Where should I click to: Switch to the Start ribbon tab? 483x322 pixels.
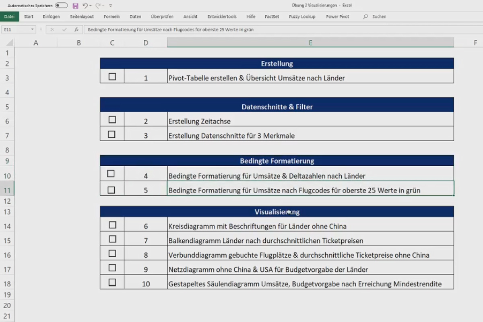29,17
